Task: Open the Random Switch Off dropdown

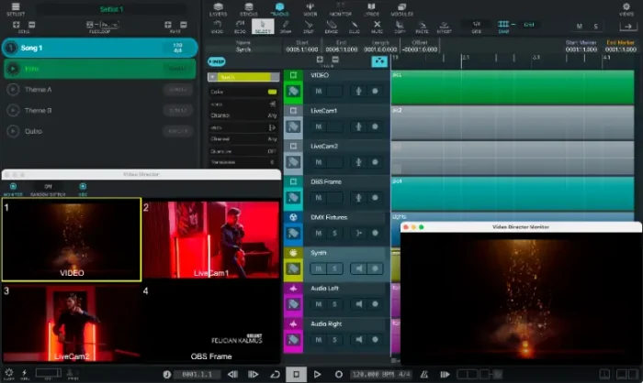Action: click(x=49, y=187)
